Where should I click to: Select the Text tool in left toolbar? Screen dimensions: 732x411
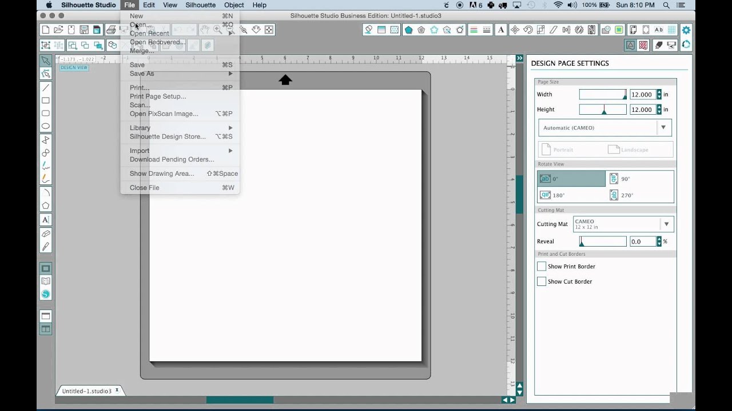pyautogui.click(x=46, y=220)
